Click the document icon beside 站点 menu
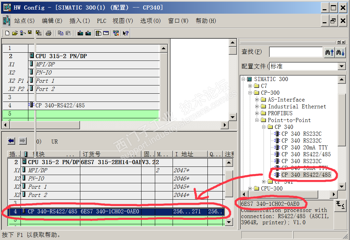Viewport: 350px width, 240px height. 6,21
